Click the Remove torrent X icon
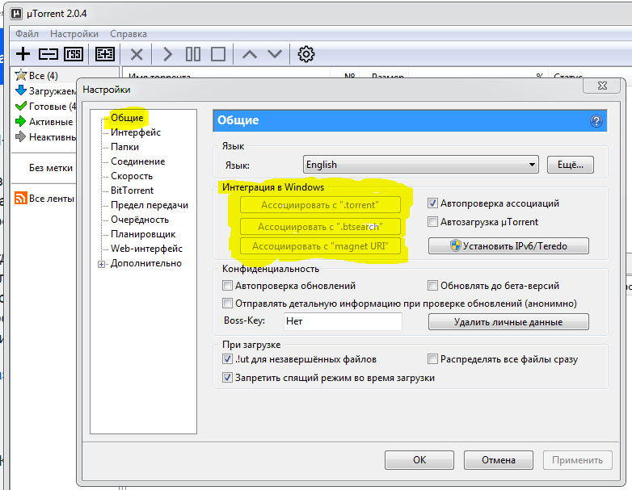 click(137, 54)
